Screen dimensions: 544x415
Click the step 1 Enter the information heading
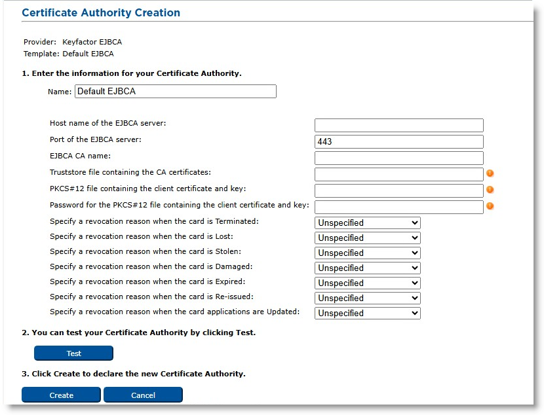pos(132,73)
